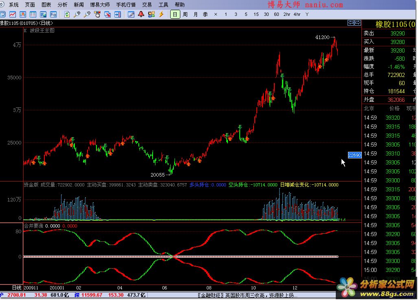Viewport: 418px width, 300px height.
Task: Click round arrows icon beside 系统 menu
Action: click(x=2, y=4)
